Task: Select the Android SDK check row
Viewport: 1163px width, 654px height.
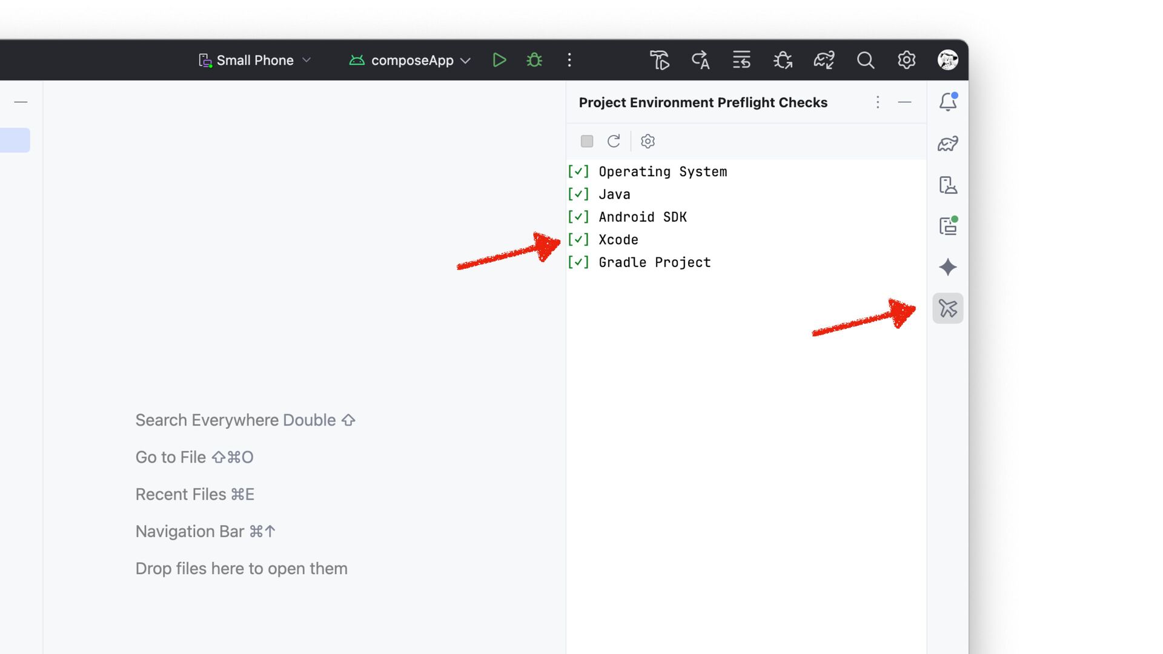Action: click(746, 217)
